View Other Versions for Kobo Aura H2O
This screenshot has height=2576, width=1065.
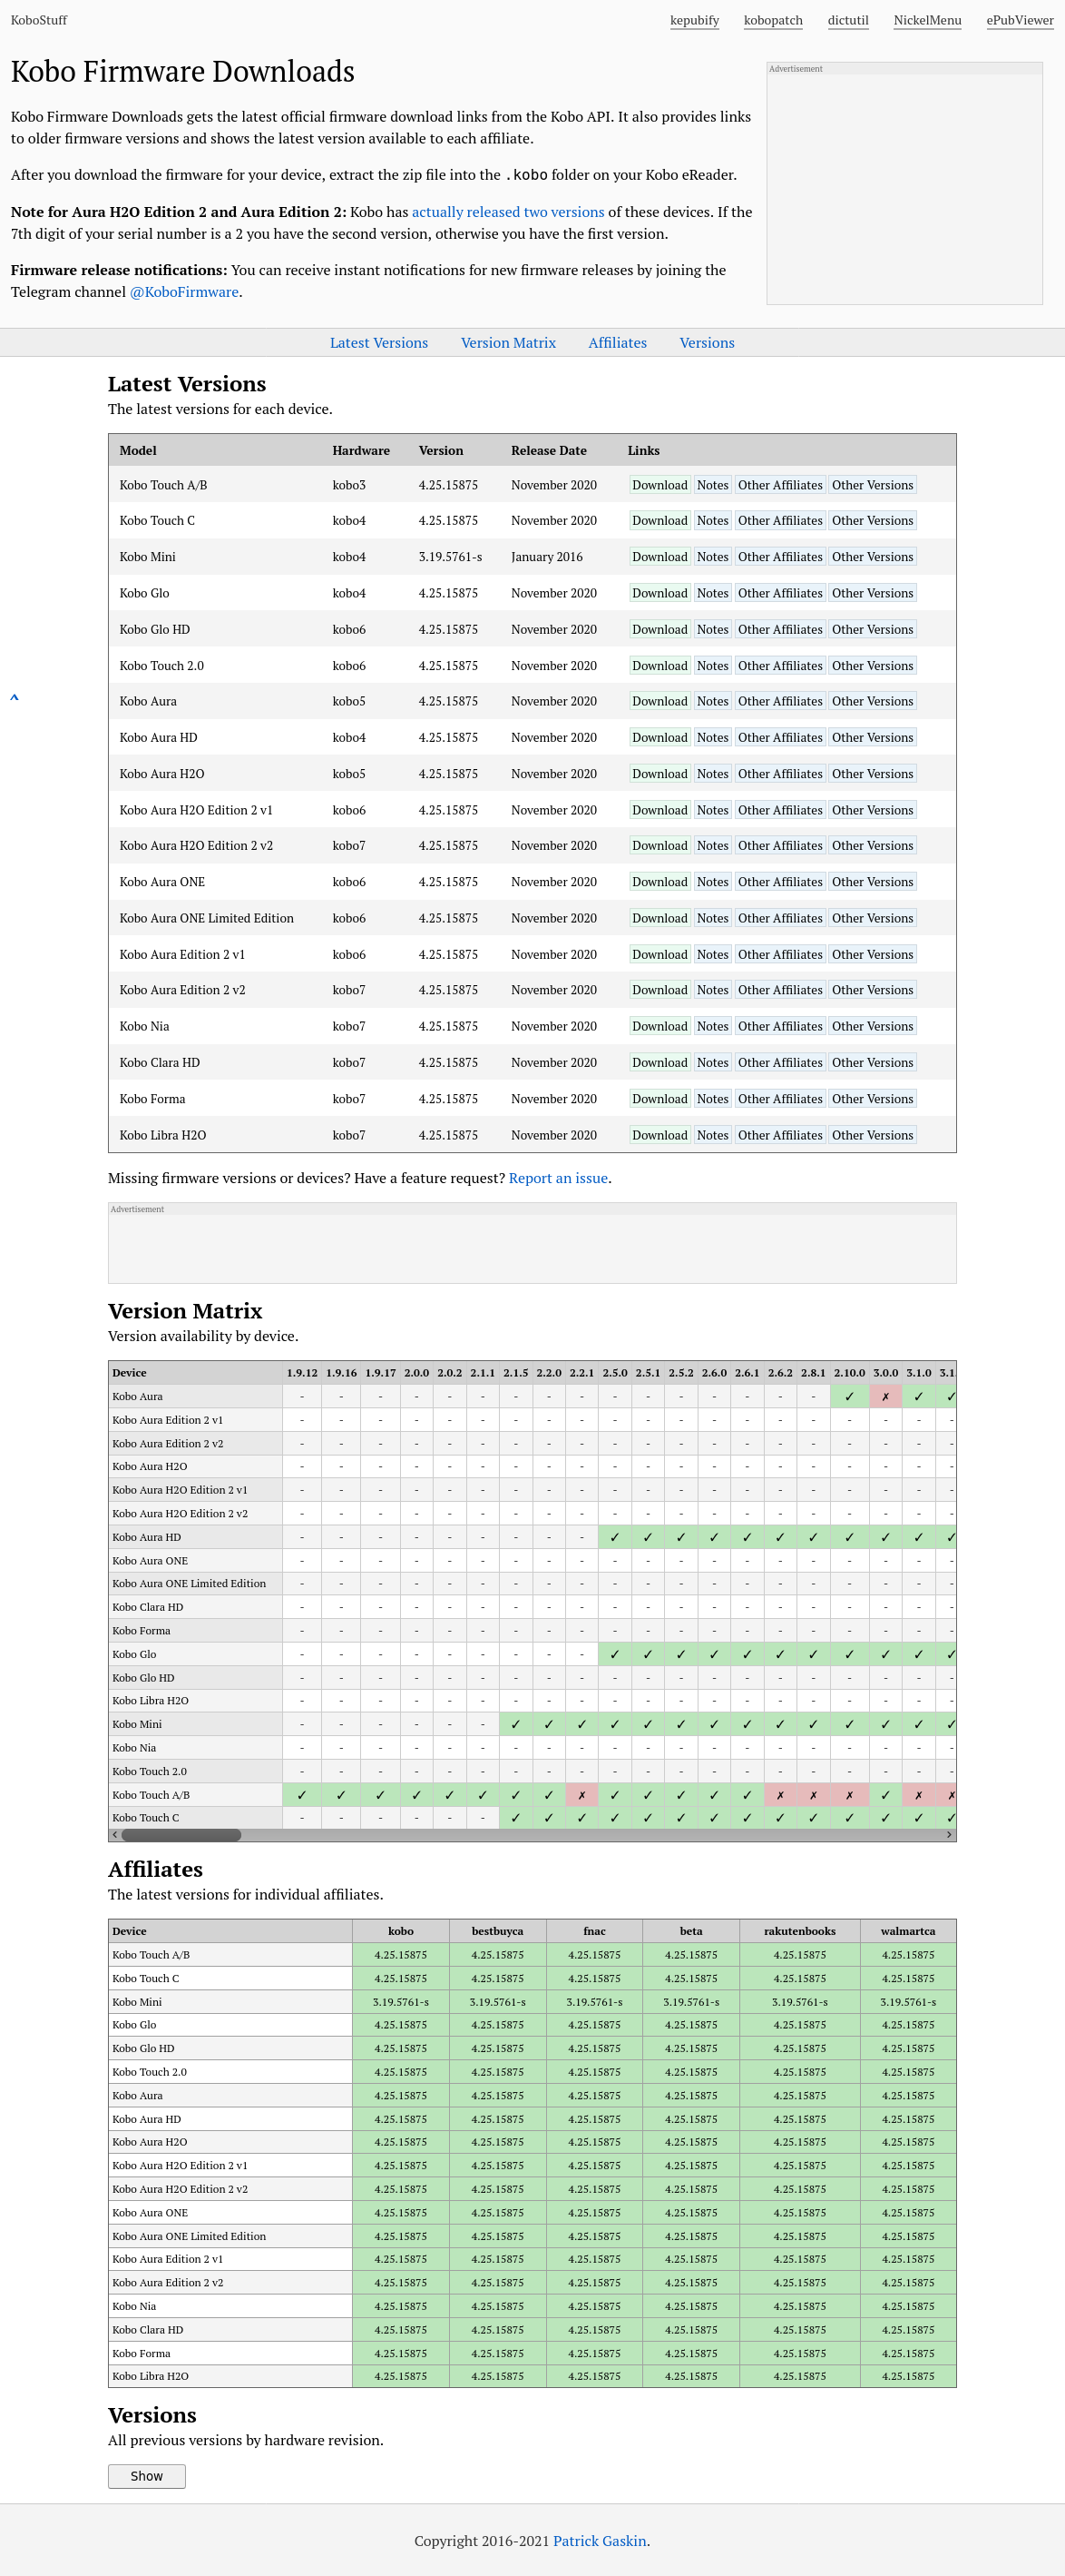click(x=872, y=774)
